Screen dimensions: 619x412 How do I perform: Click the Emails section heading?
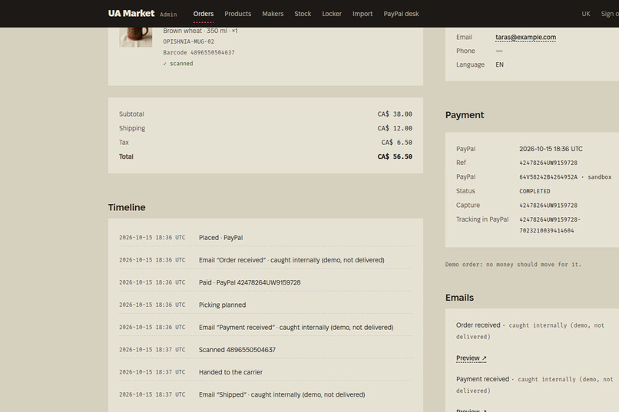459,298
